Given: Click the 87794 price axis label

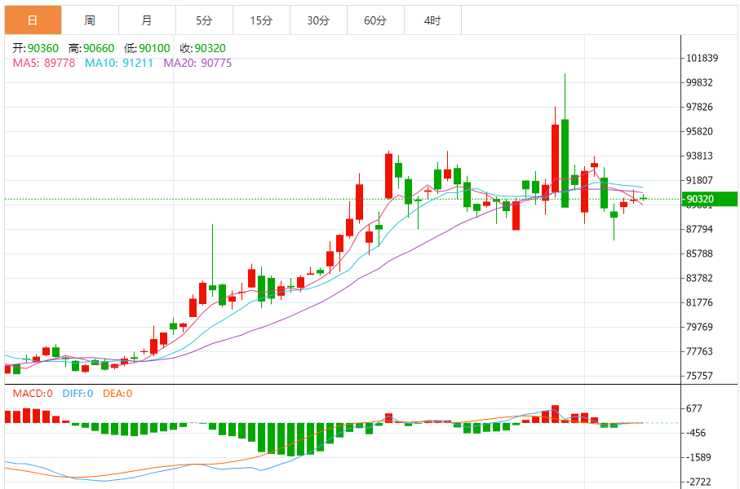Looking at the screenshot, I should (x=699, y=229).
